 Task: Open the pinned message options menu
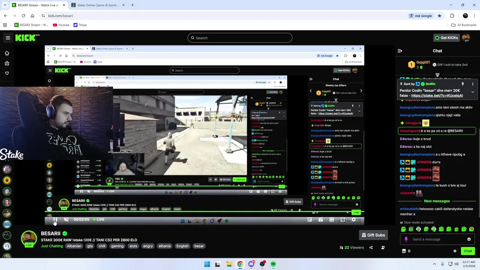472,84
